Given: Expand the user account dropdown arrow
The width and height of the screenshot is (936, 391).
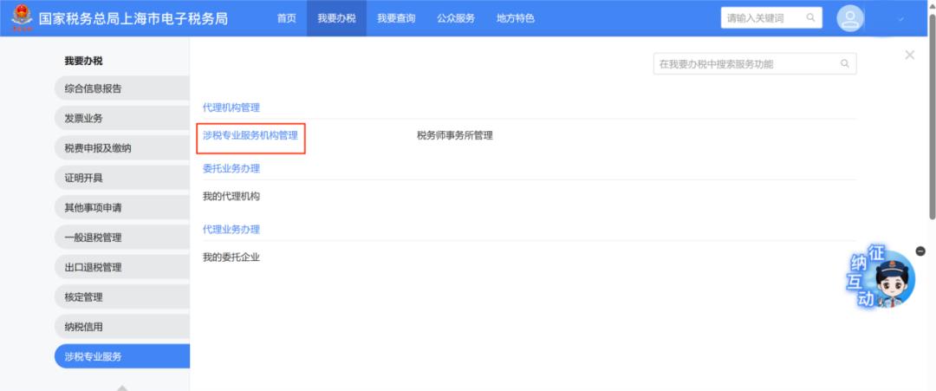Looking at the screenshot, I should (900, 19).
